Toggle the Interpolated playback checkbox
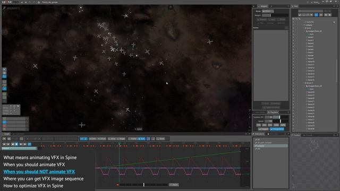This screenshot has height=191, width=340. 277,129
